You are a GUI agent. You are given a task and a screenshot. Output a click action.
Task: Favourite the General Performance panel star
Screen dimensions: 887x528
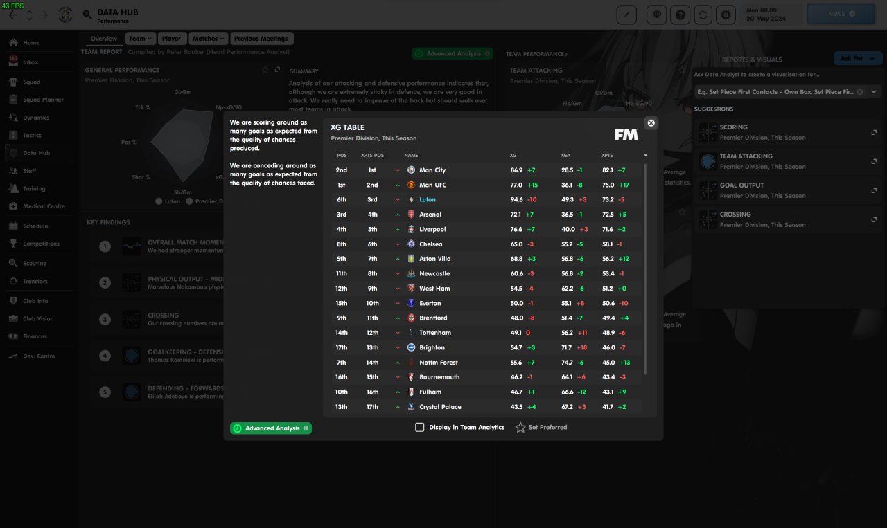pyautogui.click(x=265, y=70)
